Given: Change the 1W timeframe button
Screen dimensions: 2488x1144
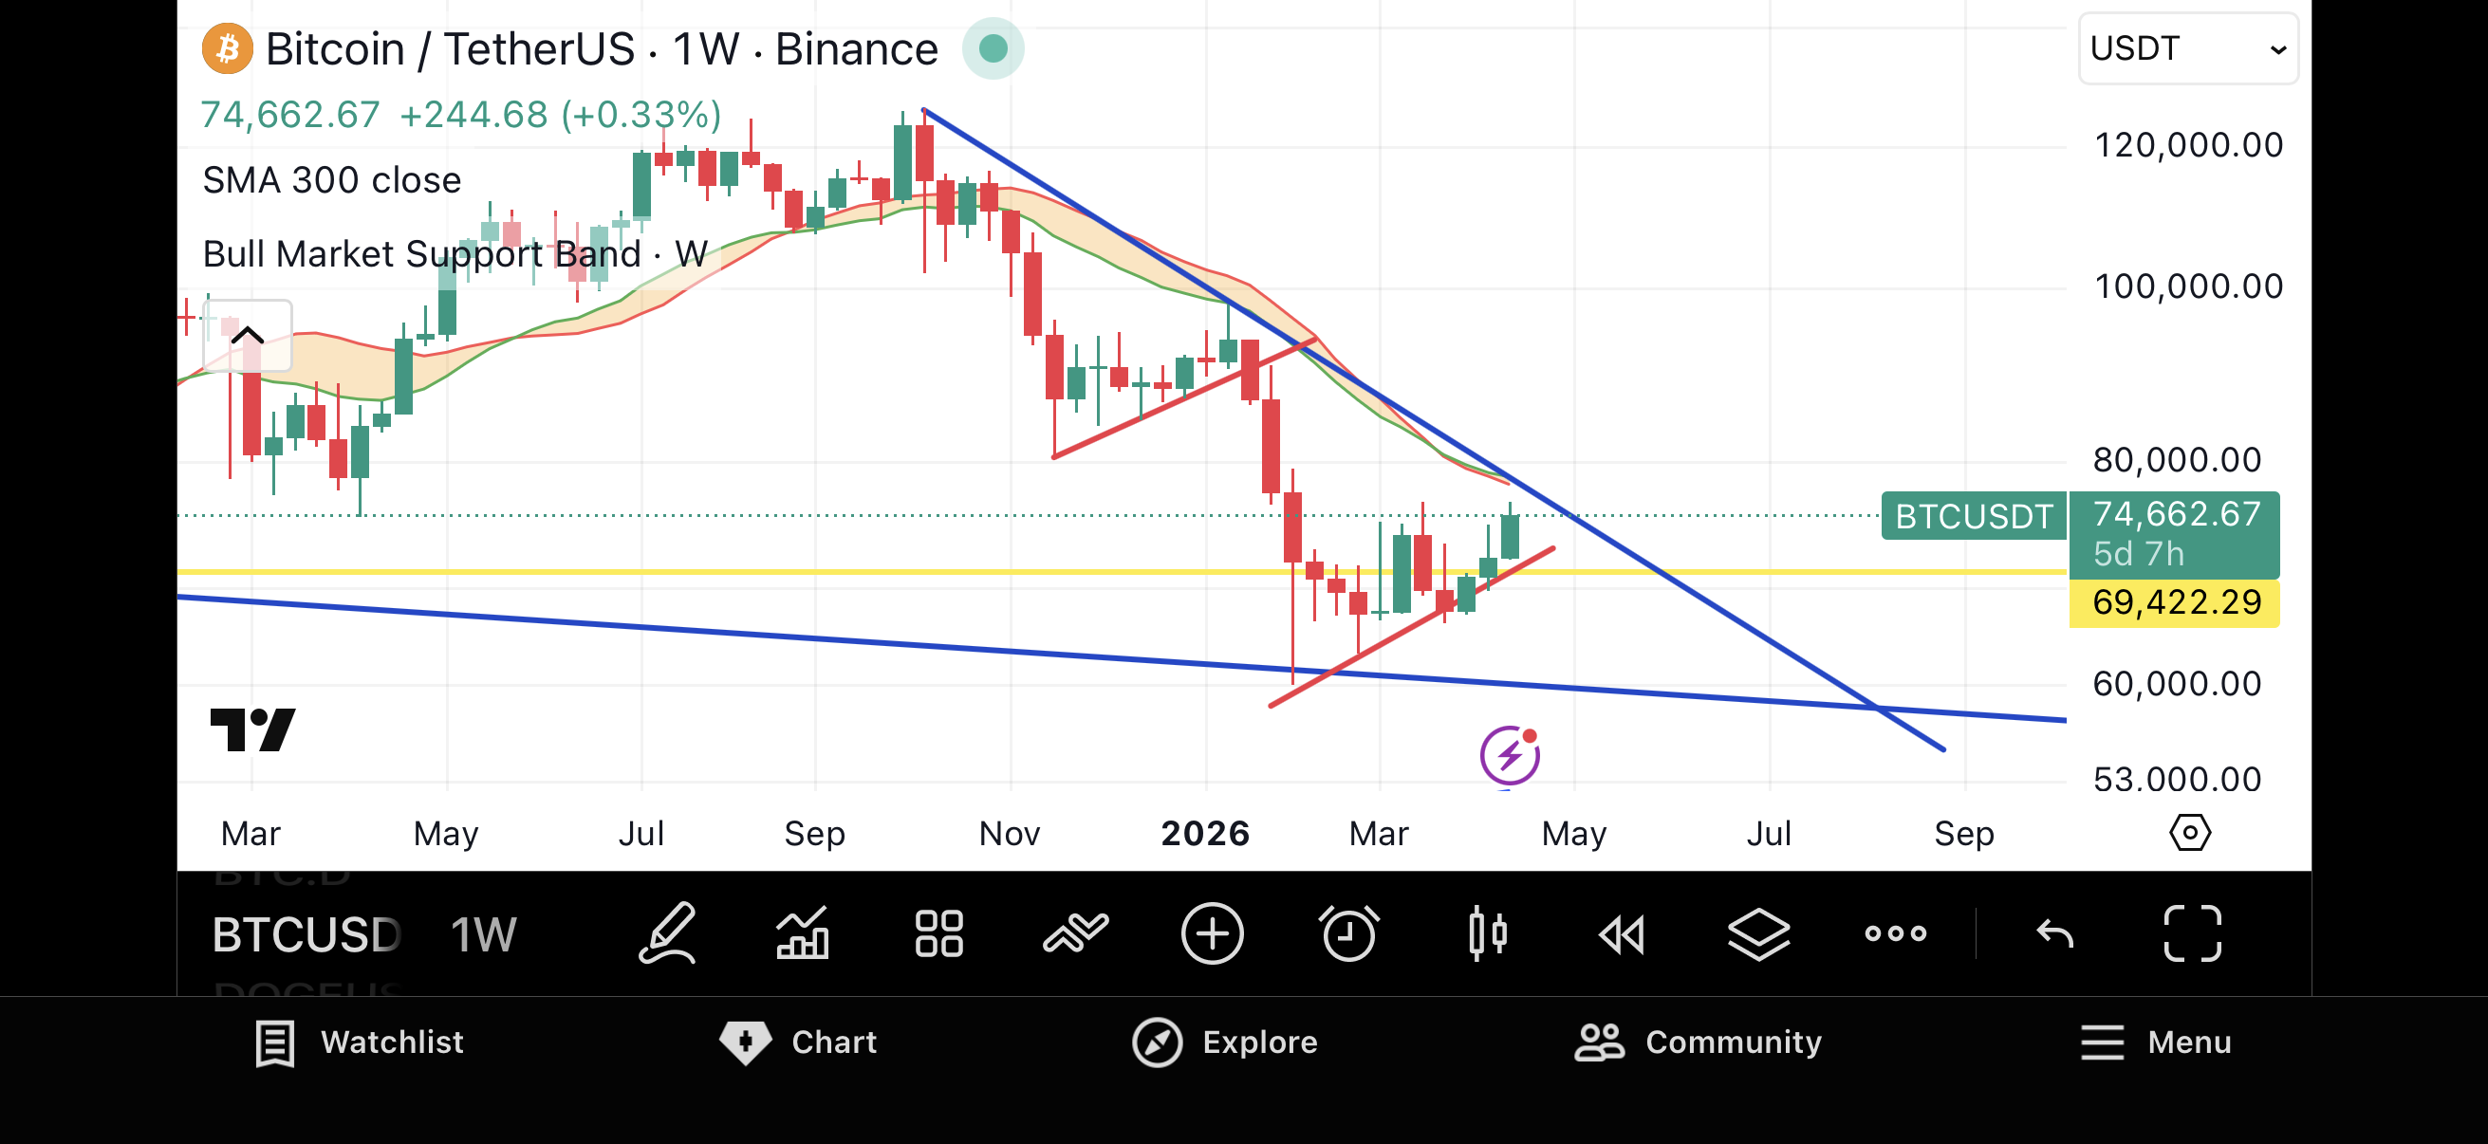Looking at the screenshot, I should (x=484, y=933).
